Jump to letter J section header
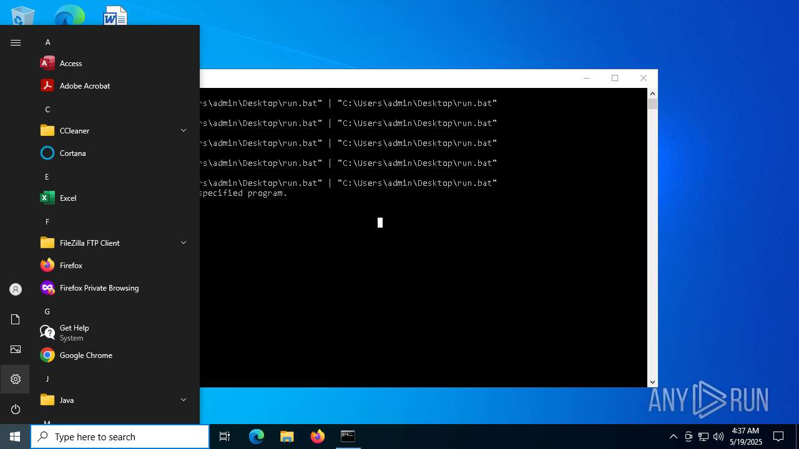 (x=47, y=379)
